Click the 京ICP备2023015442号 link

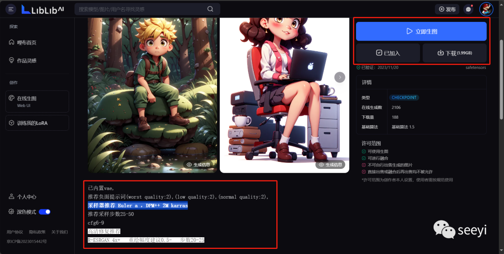pos(27,241)
